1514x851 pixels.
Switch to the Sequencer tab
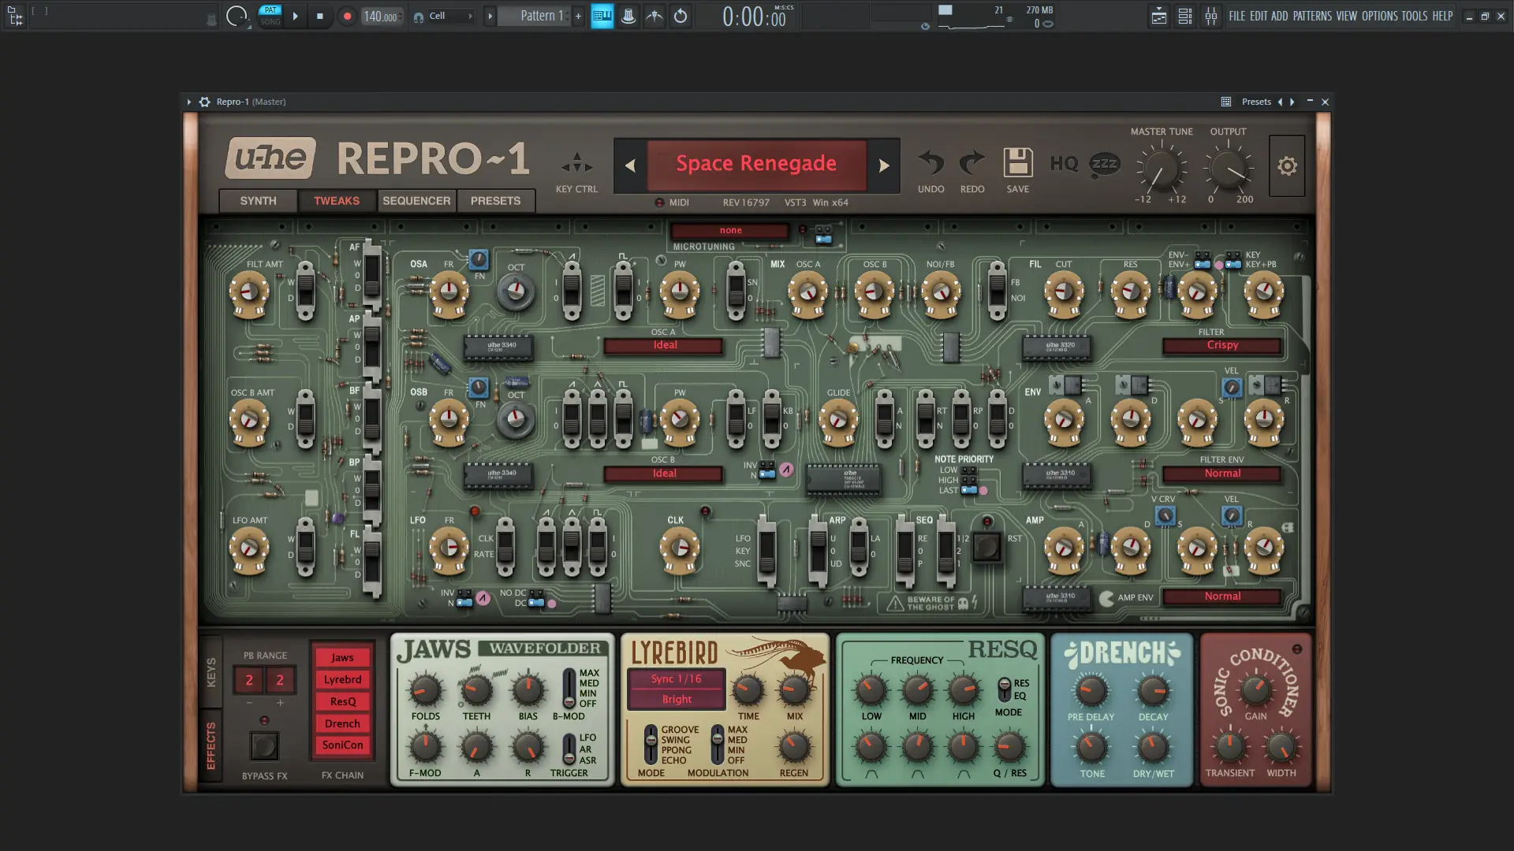[x=416, y=201]
